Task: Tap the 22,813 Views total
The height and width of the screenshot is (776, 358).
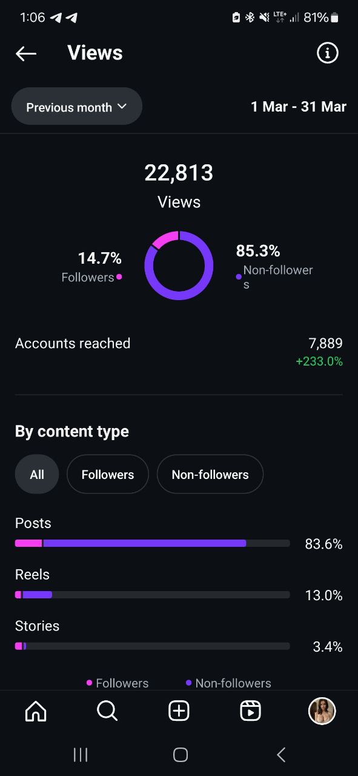Action: tap(179, 186)
